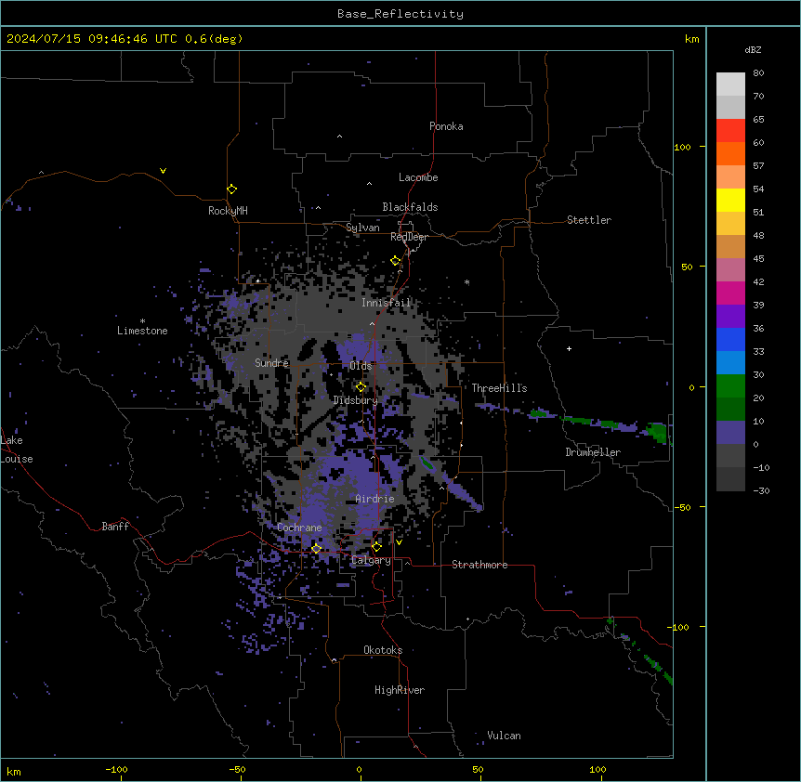This screenshot has width=801, height=782.
Task: Click the purple 36-39 dBZ legend swatch
Action: (x=730, y=317)
